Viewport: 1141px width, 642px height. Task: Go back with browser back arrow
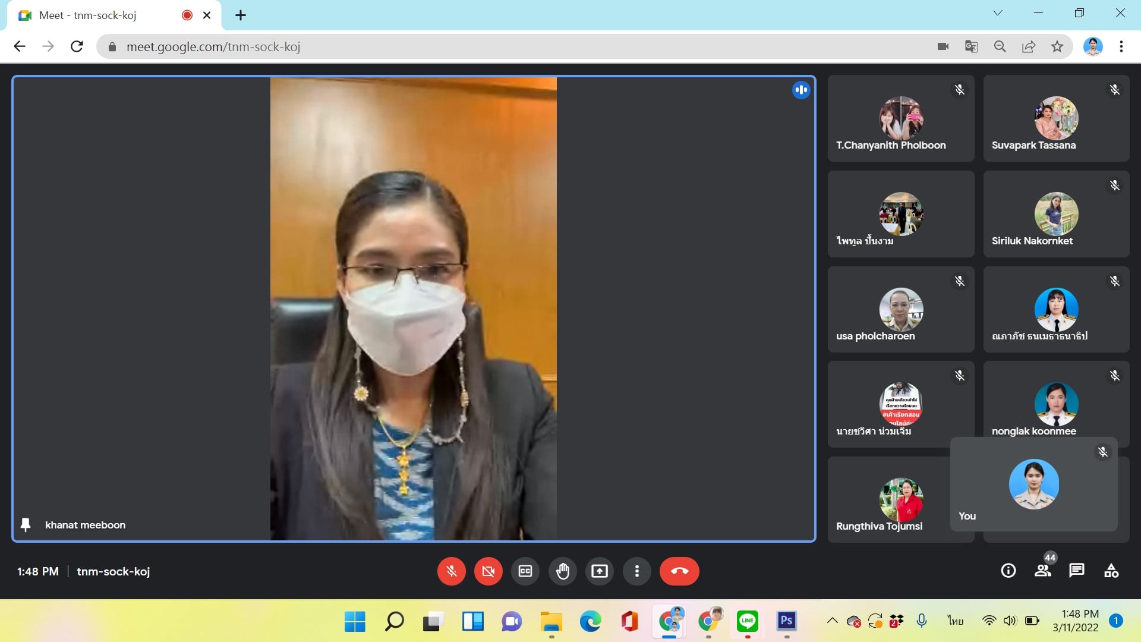tap(20, 46)
